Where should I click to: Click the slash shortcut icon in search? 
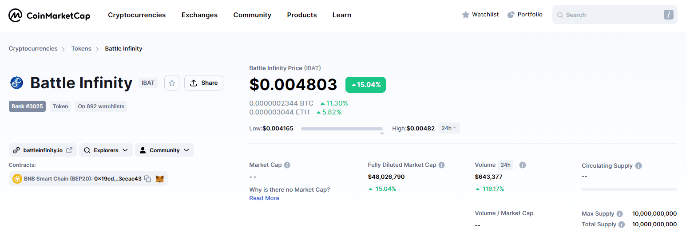669,15
